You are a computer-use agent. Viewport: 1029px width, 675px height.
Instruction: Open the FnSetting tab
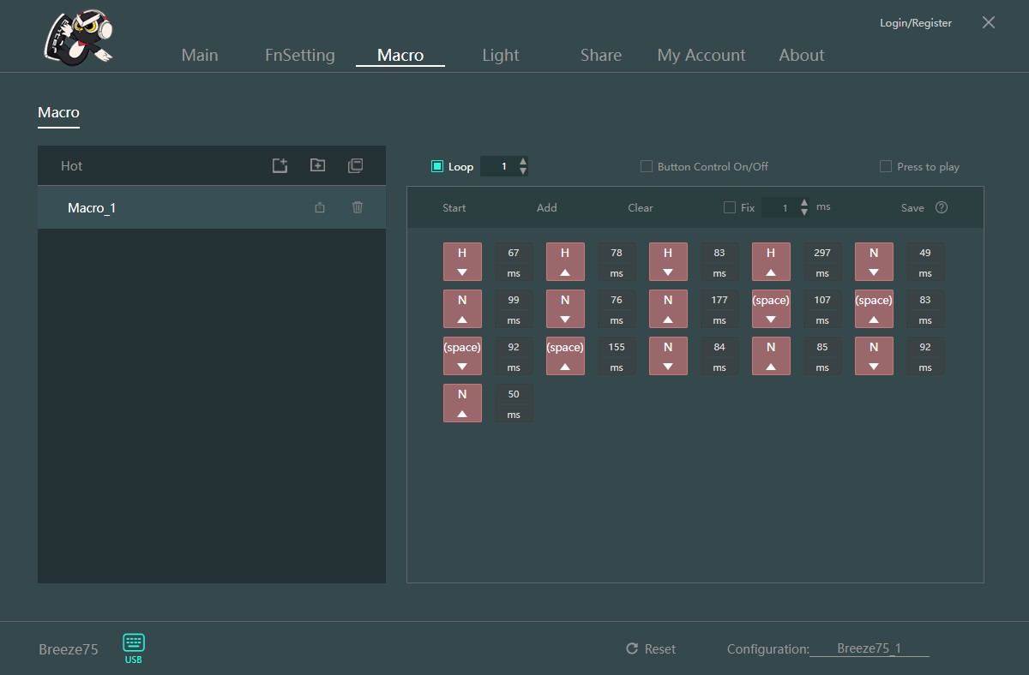click(x=299, y=55)
